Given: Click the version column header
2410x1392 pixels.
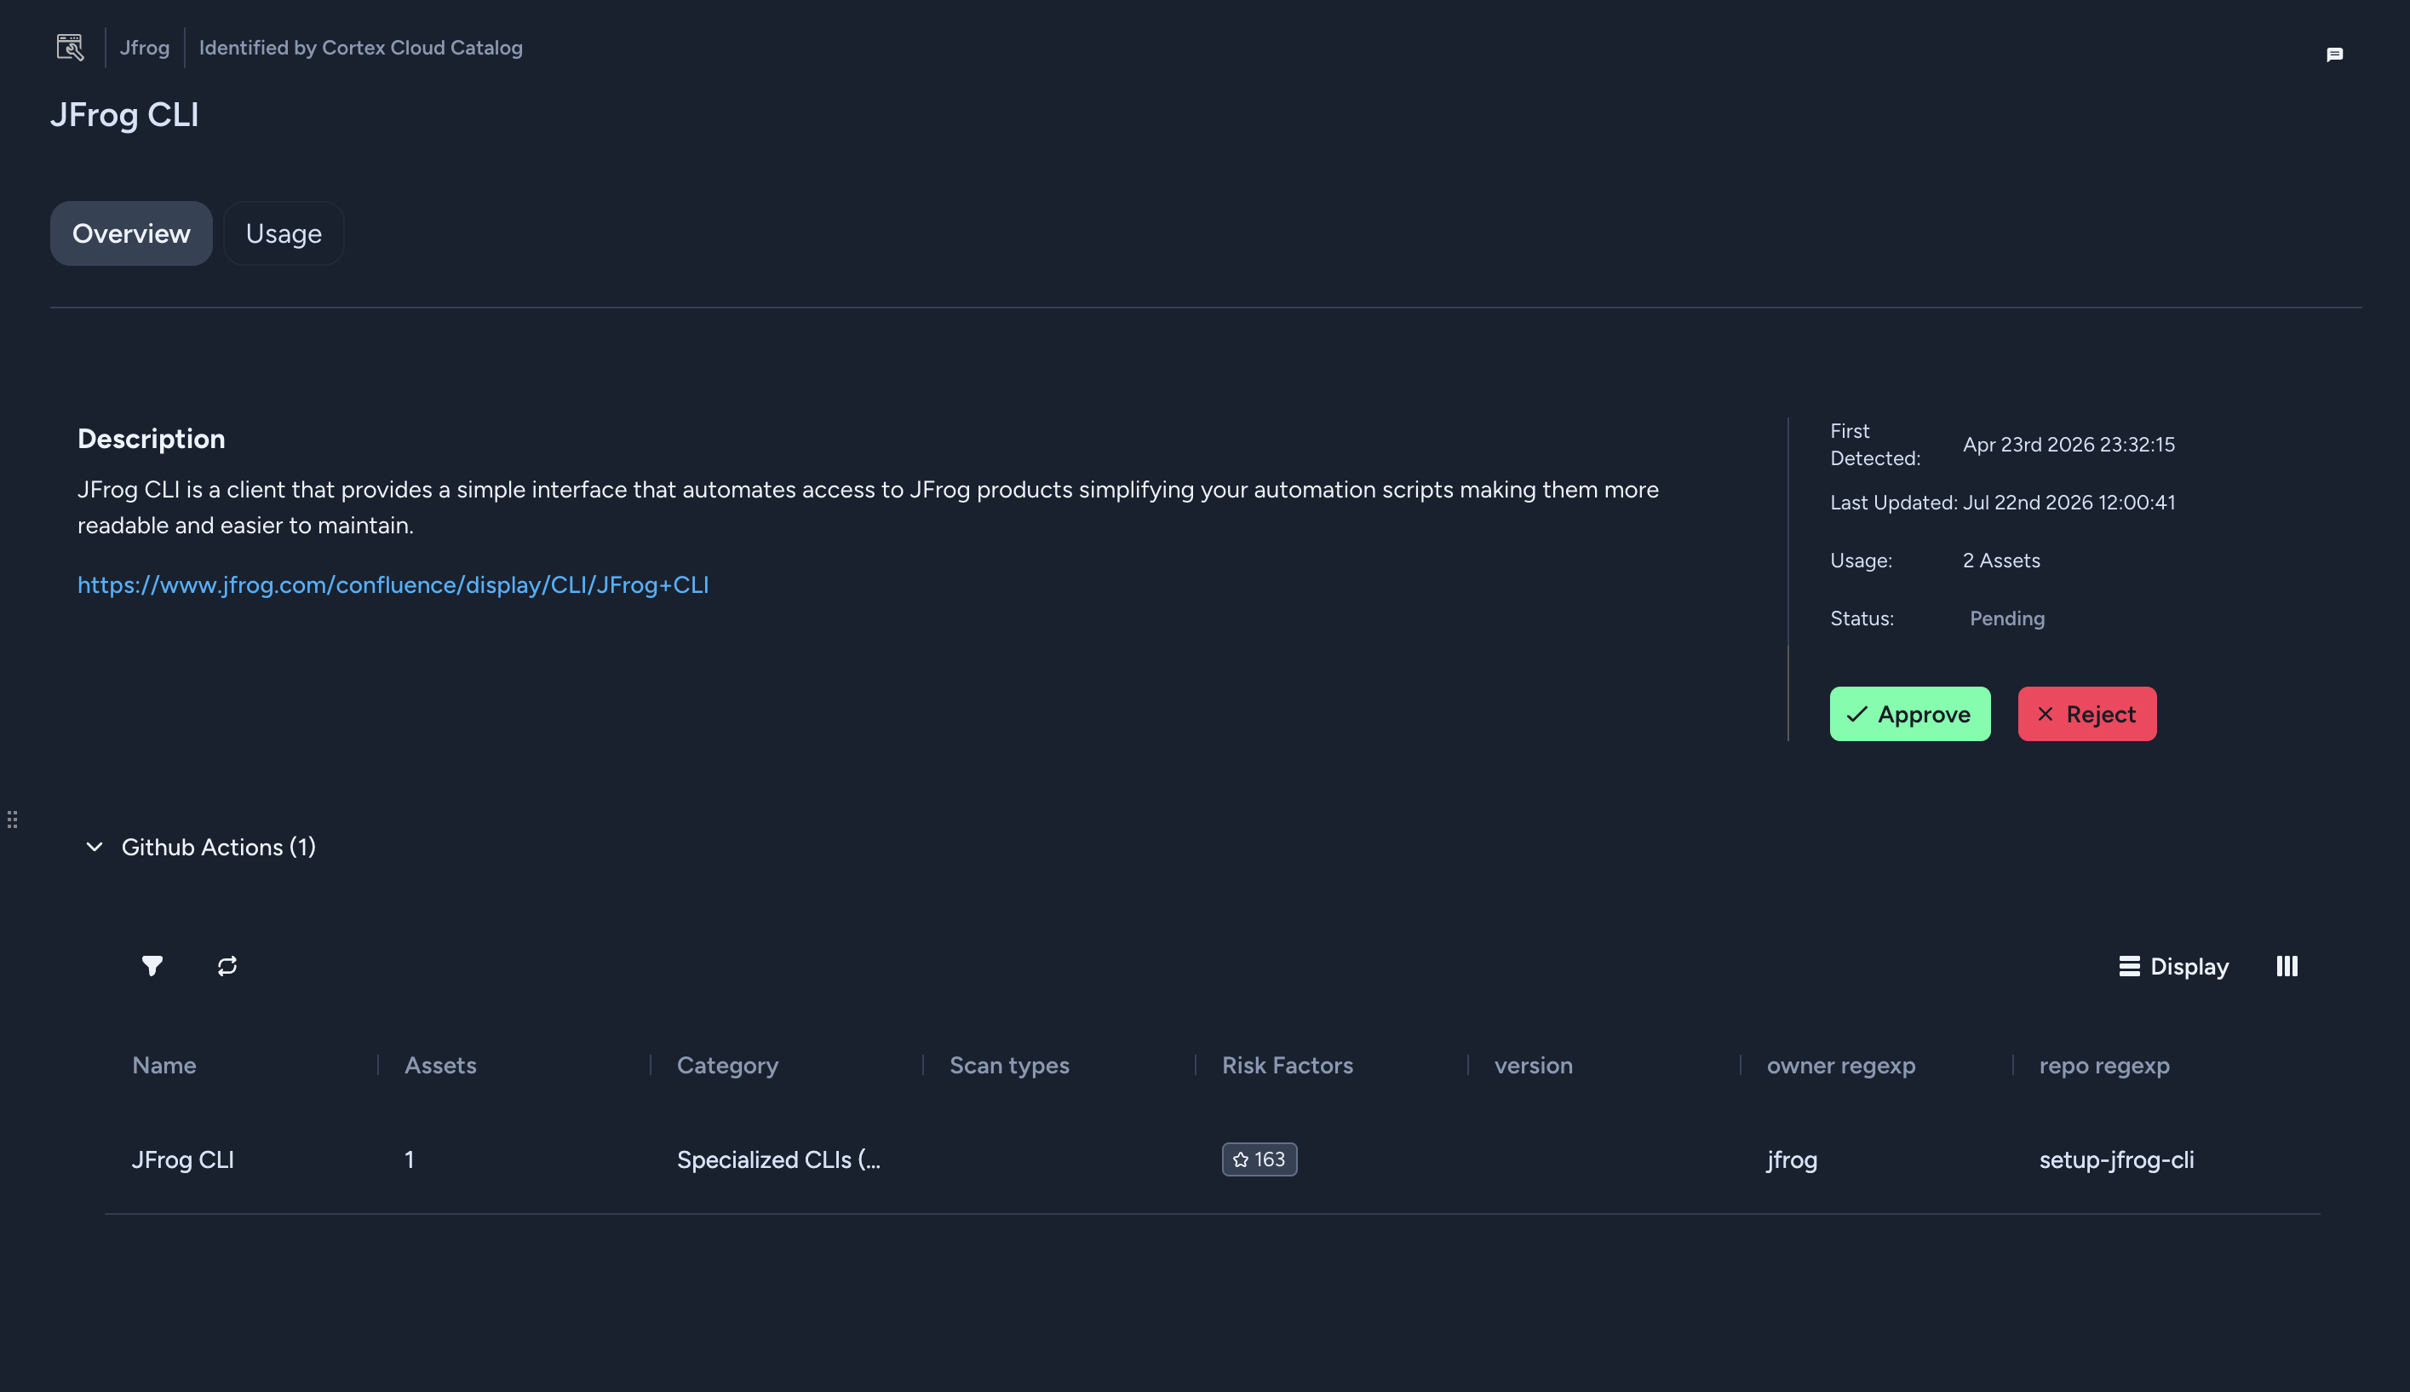Looking at the screenshot, I should tap(1533, 1065).
